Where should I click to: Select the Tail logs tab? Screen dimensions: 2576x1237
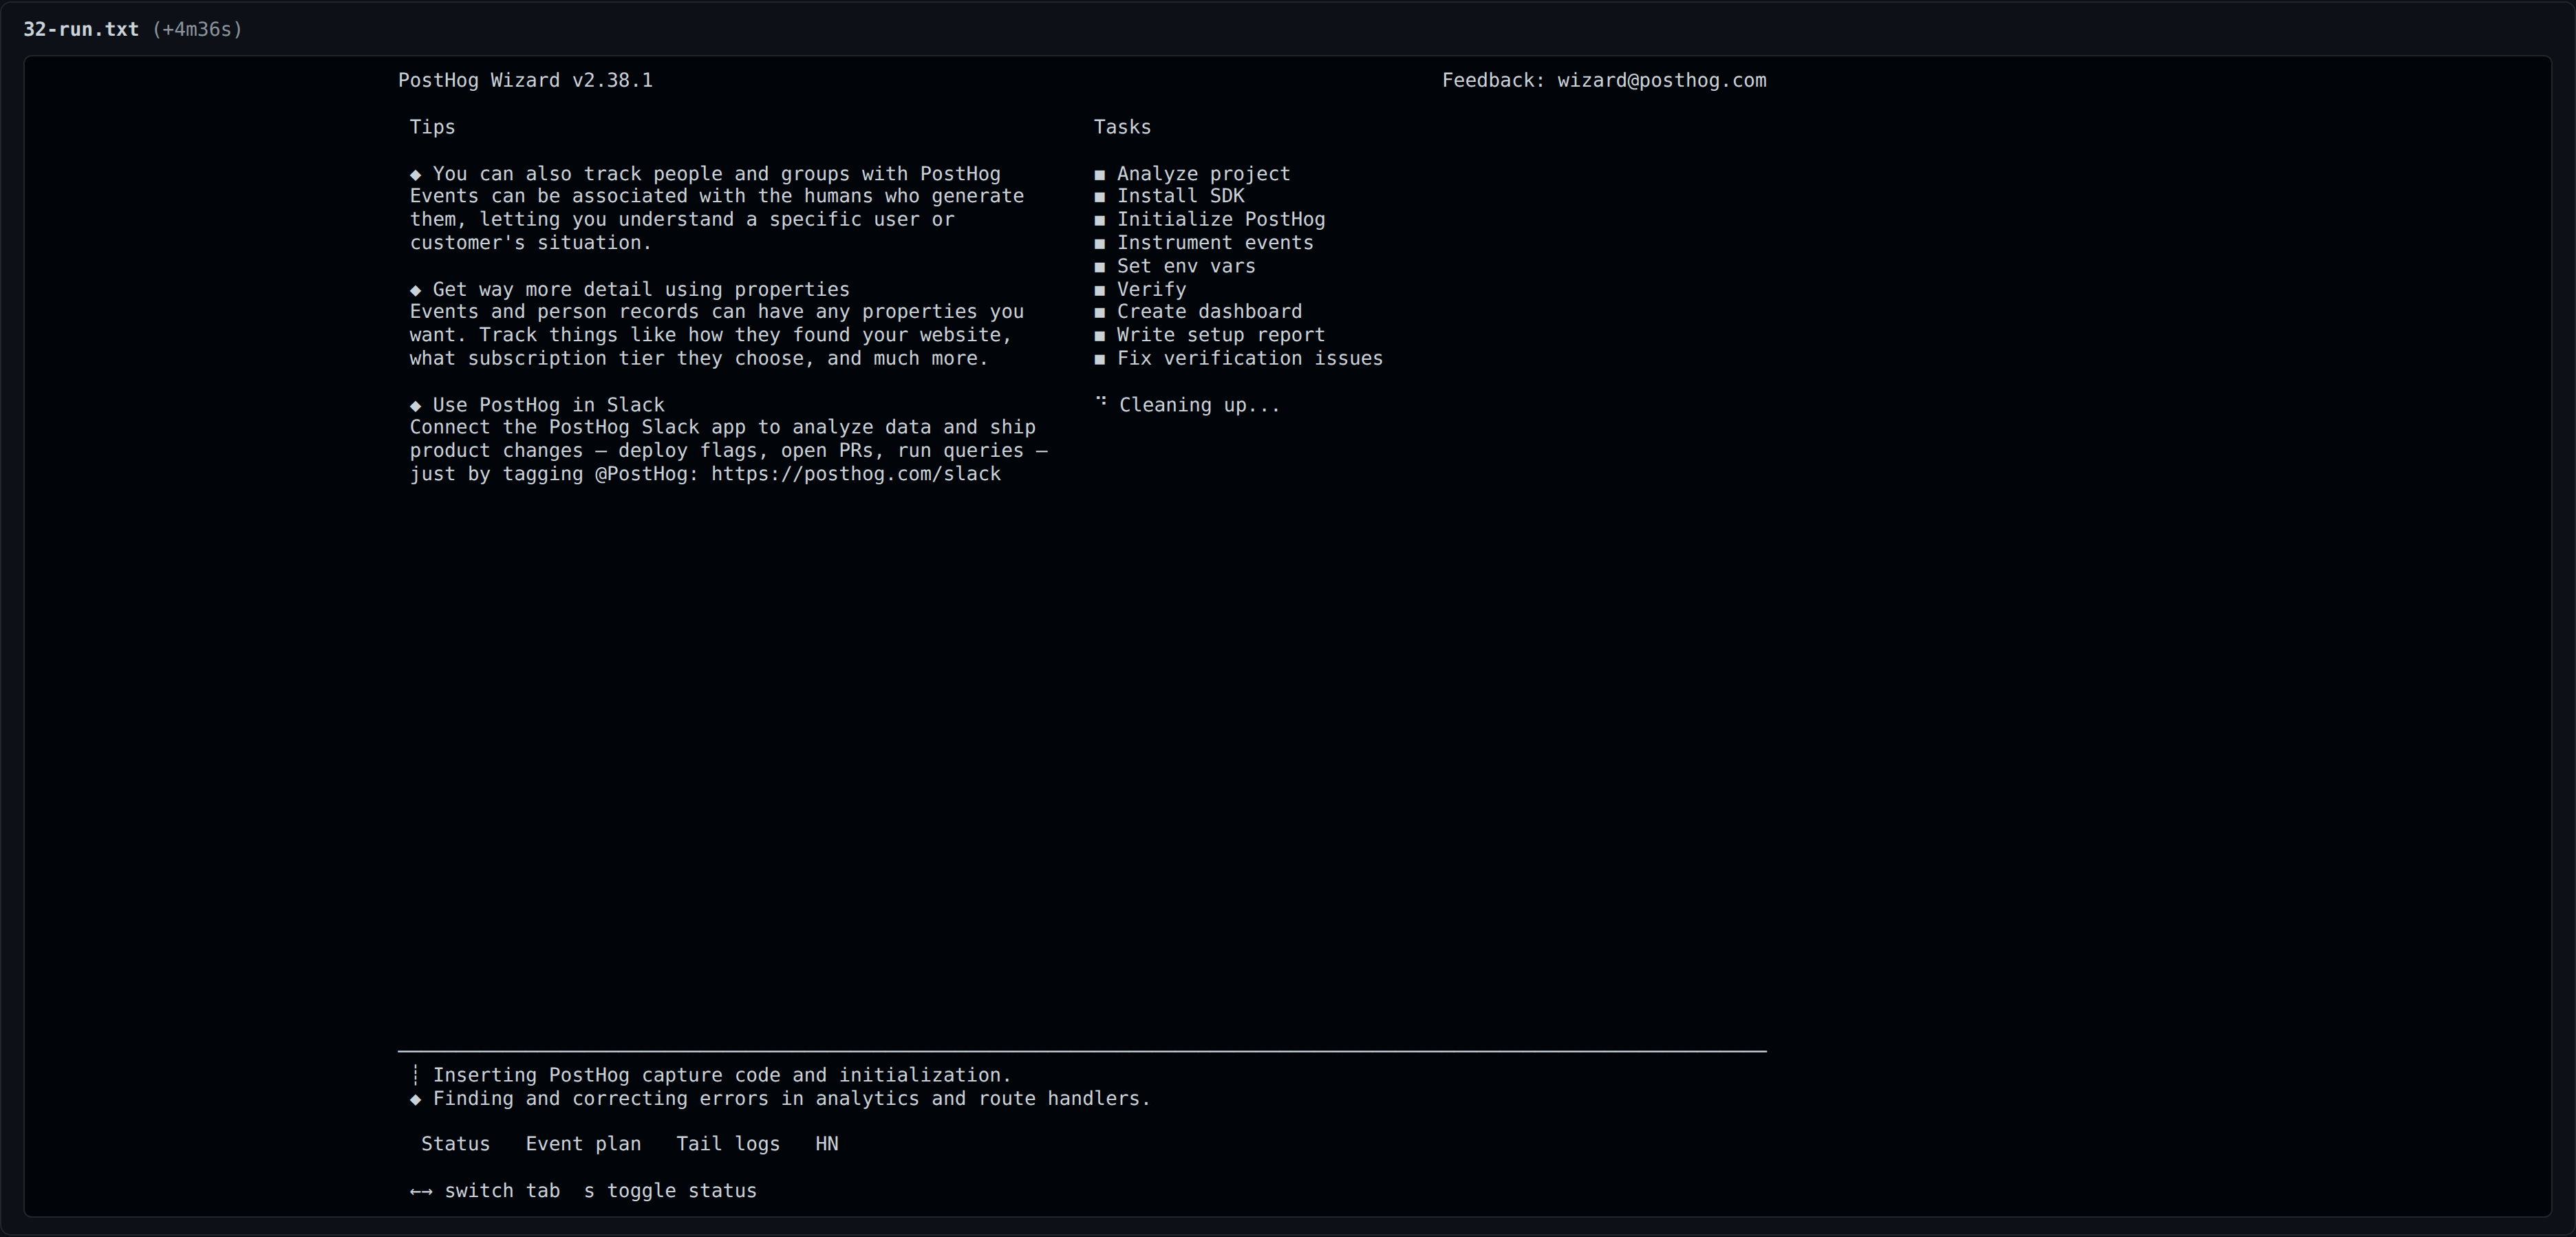[x=728, y=1144]
